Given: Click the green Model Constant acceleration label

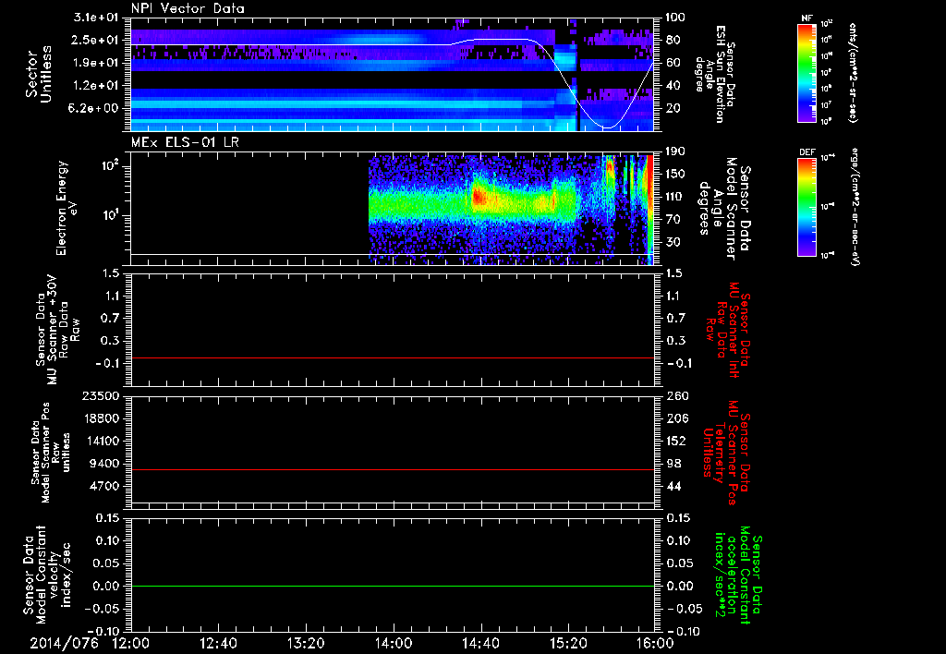Looking at the screenshot, I should [738, 576].
